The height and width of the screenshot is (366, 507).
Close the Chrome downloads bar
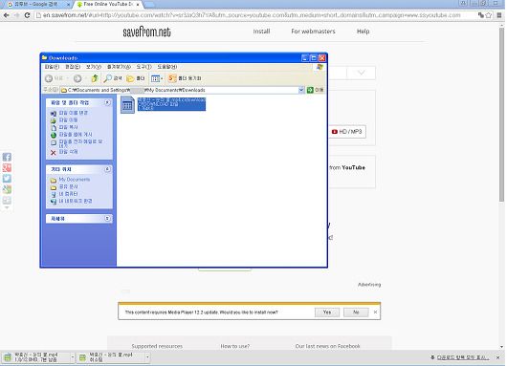(498, 357)
